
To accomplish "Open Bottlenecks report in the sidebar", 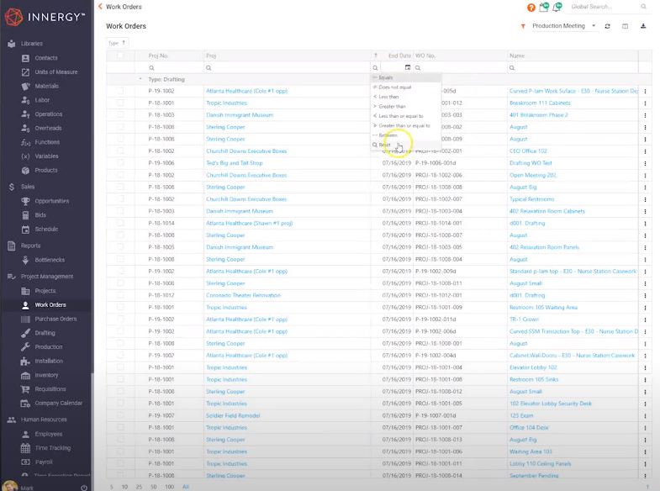I will pyautogui.click(x=50, y=260).
